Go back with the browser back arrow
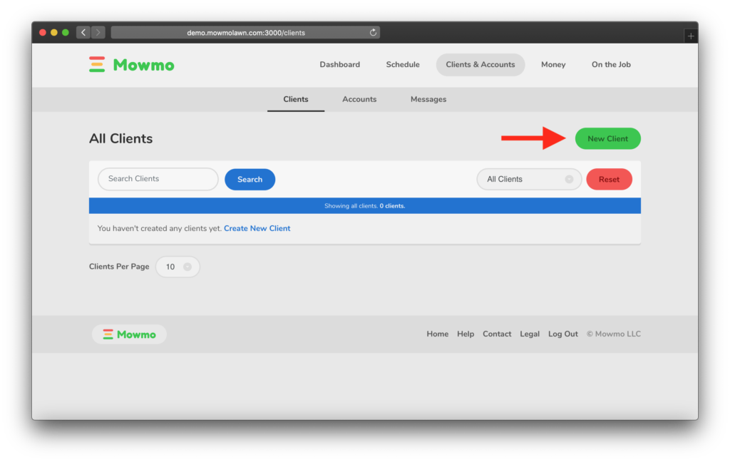The height and width of the screenshot is (462, 730). [x=83, y=33]
